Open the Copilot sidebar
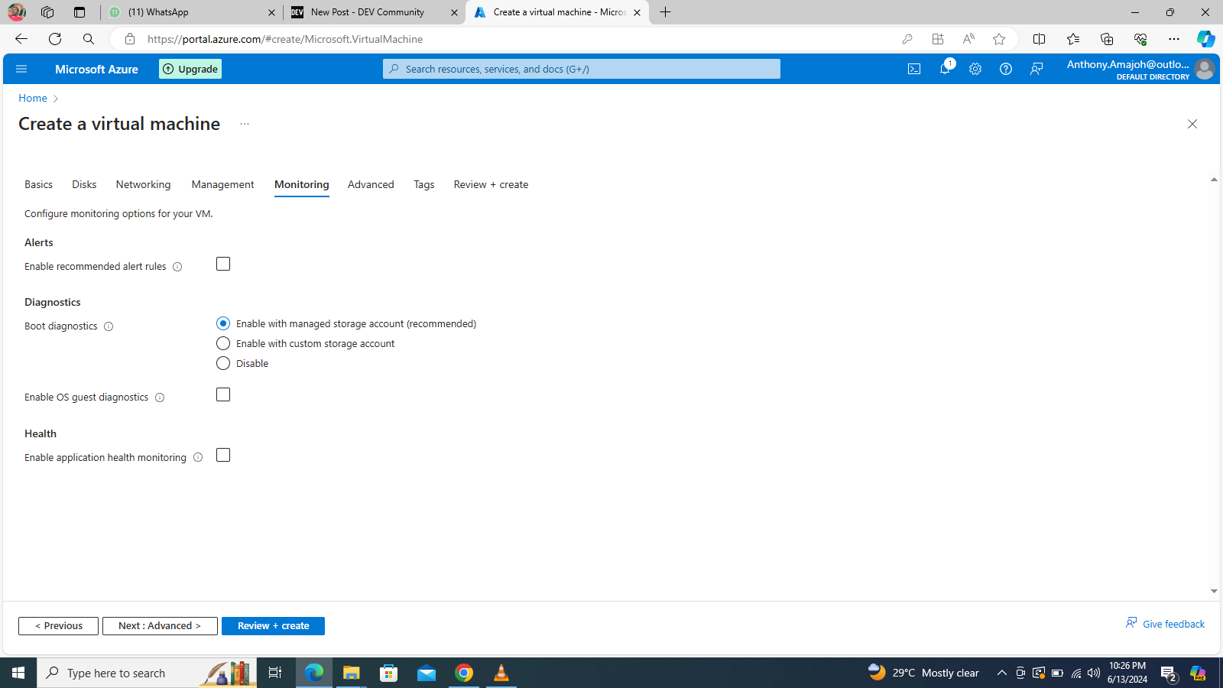1223x688 pixels. click(1206, 39)
